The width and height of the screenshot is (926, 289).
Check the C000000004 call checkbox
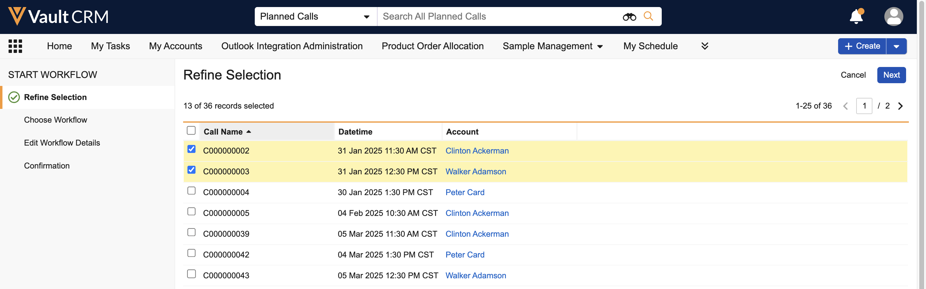coord(192,191)
